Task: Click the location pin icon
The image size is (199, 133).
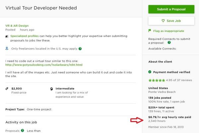Action: (7, 49)
